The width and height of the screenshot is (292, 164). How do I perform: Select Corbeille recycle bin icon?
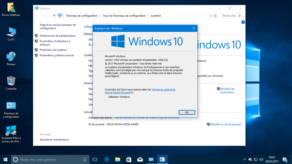[x=11, y=83]
